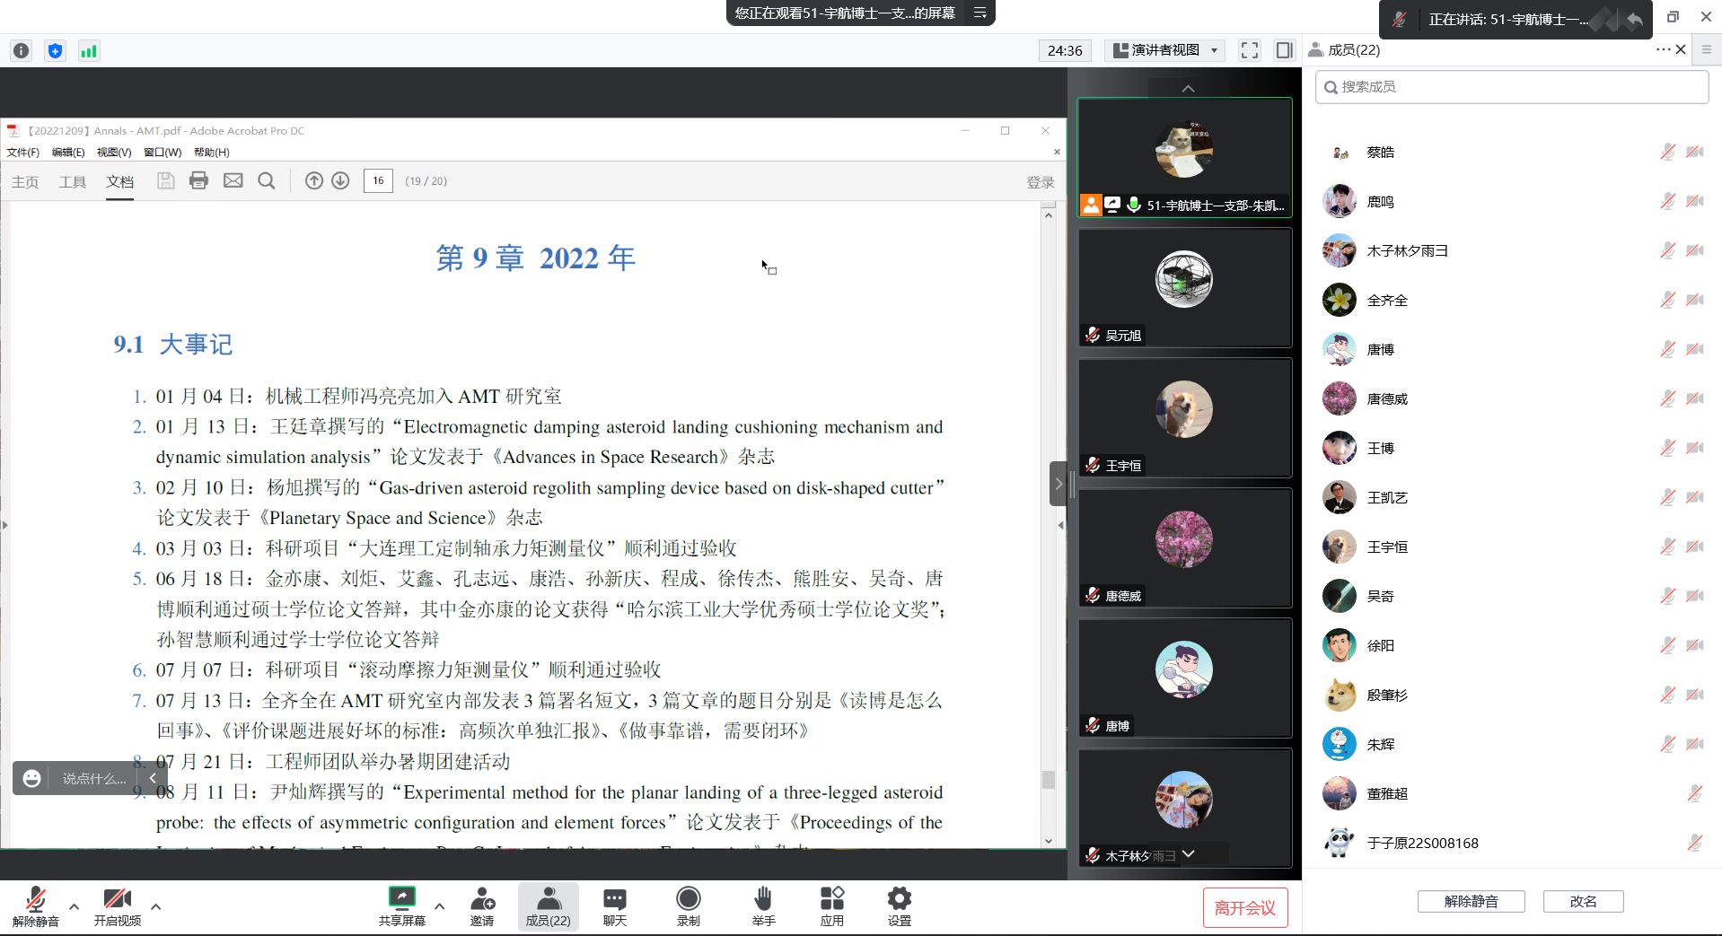Screen dimensions: 1722x936
Task: Select member 于子原22S008168 in list
Action: coord(1512,843)
